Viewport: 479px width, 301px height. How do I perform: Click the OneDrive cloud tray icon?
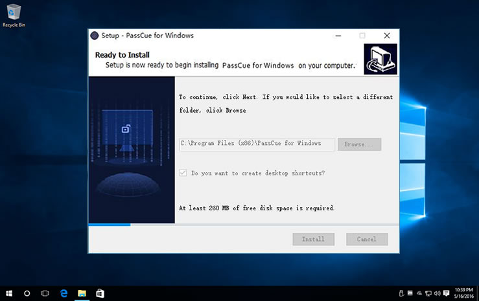click(x=419, y=293)
